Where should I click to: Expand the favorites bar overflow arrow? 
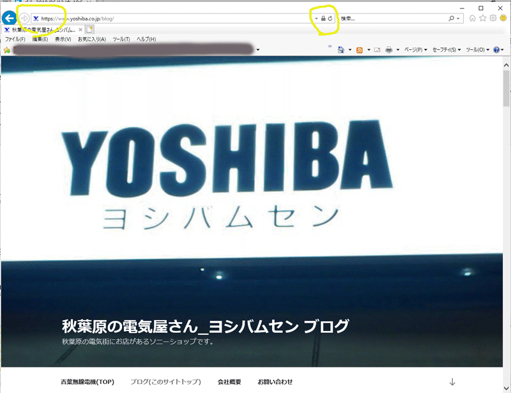[x=258, y=50]
